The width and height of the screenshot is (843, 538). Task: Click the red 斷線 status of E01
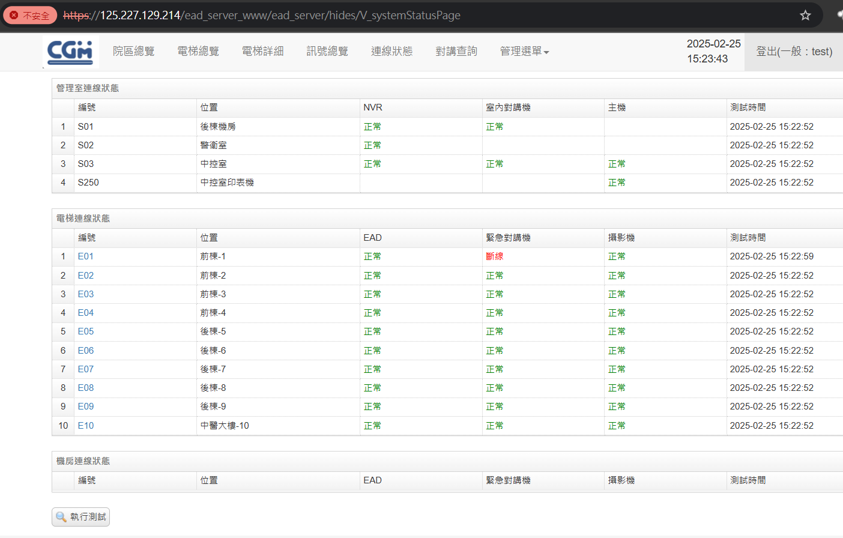(495, 256)
